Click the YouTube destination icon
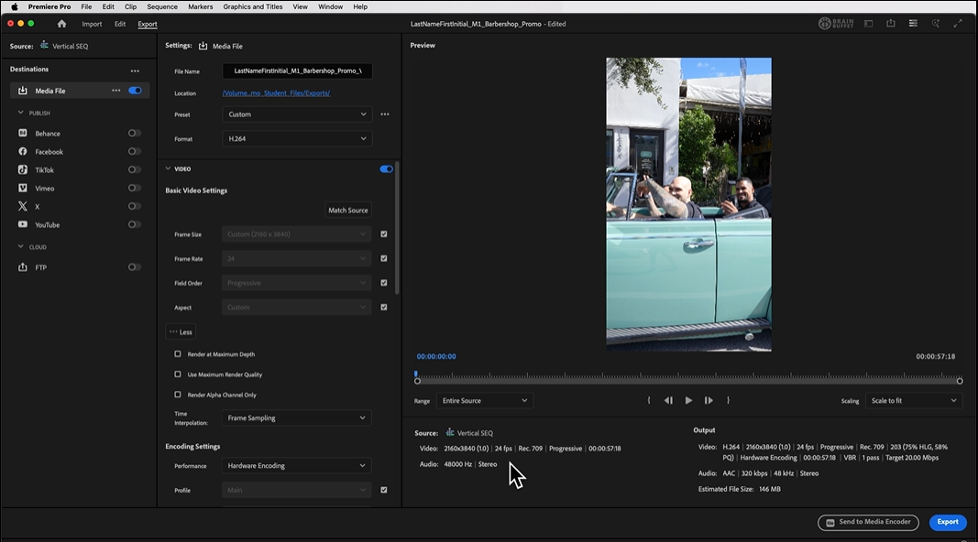Viewport: 978px width, 542px height. pyautogui.click(x=21, y=224)
